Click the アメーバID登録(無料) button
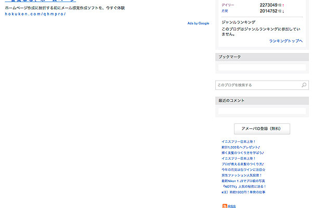Viewport: 312px width, 208px height. tap(262, 129)
